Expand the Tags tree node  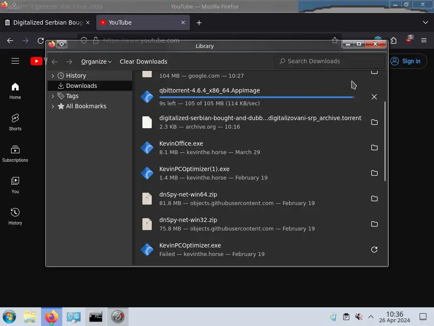click(53, 96)
